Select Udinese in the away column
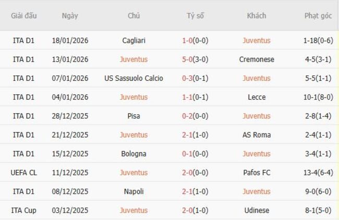Viewport: 339px width, 220px height. coord(256,210)
